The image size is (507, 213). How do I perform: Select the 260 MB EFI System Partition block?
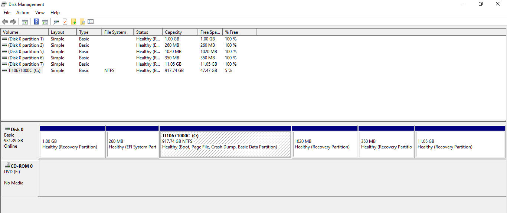coord(133,142)
